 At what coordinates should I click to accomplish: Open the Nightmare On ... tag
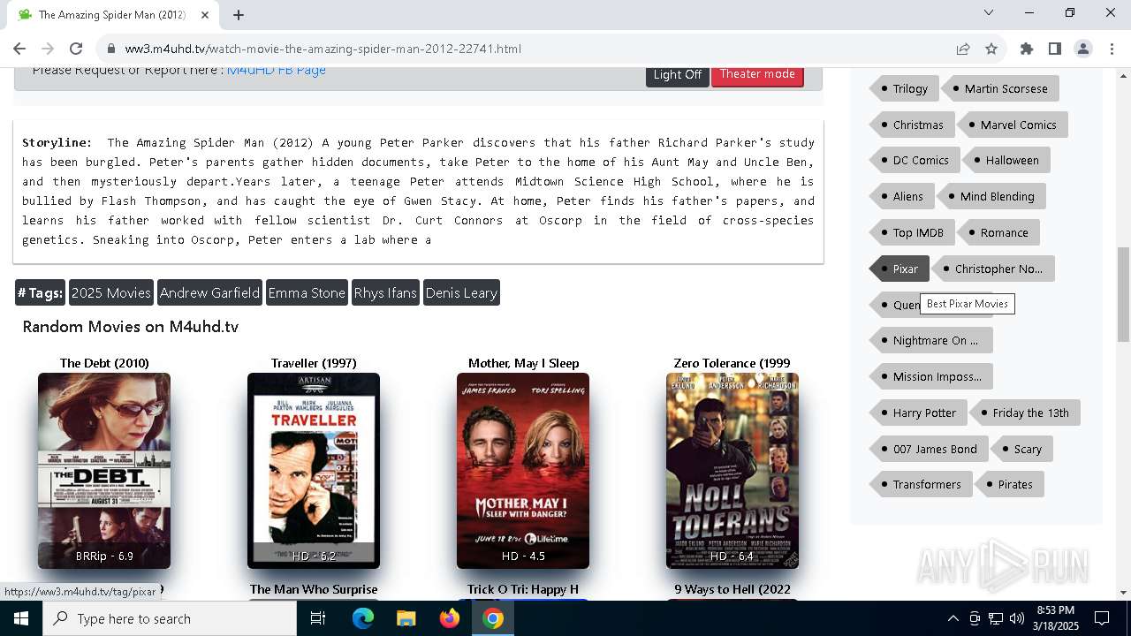pyautogui.click(x=930, y=340)
